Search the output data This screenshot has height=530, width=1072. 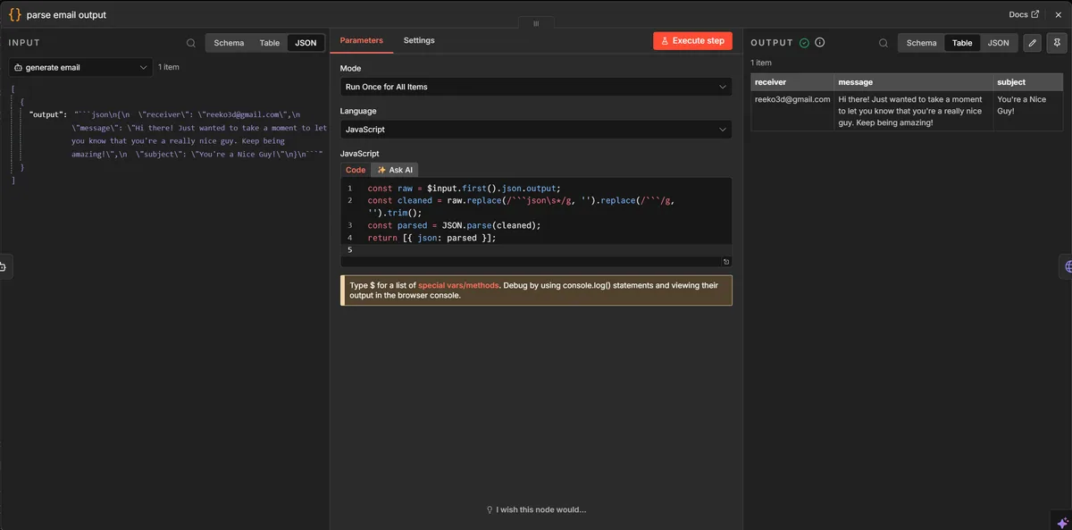point(883,42)
